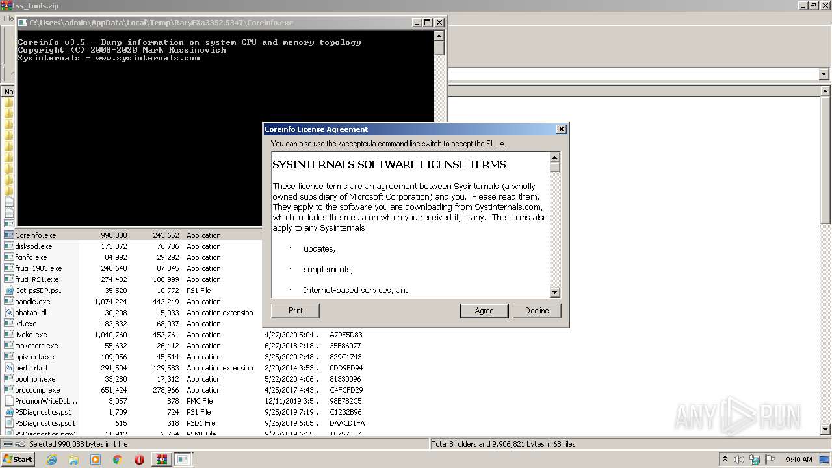Click license text scrollbar up arrow
The image size is (832, 468).
[x=555, y=157]
